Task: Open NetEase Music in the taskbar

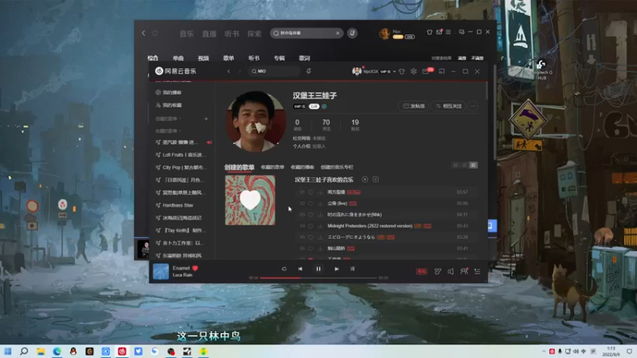Action: click(x=122, y=351)
